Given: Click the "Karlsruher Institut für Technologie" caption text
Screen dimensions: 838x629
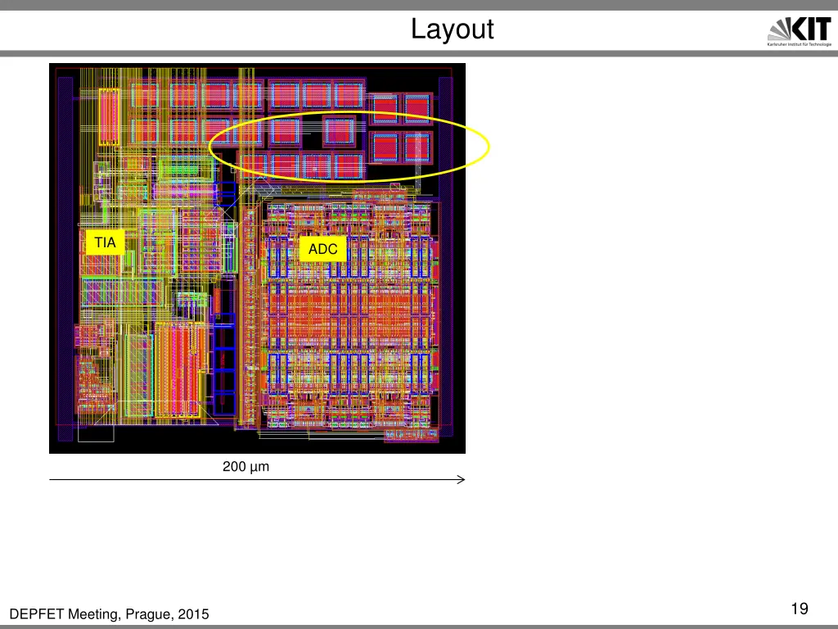Looking at the screenshot, I should [x=799, y=45].
